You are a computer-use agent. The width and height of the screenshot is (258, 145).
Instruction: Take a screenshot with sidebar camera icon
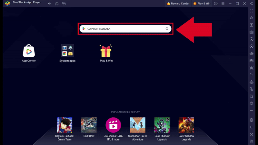tap(252, 68)
